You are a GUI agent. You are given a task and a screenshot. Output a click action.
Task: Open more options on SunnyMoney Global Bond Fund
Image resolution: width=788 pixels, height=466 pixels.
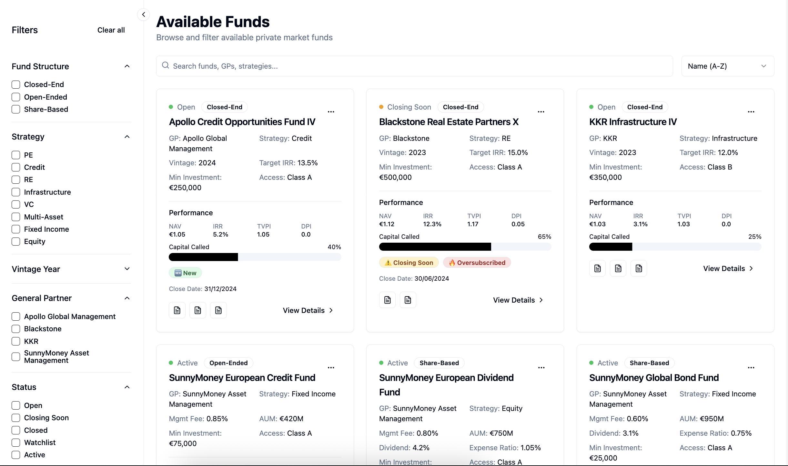[x=751, y=368]
